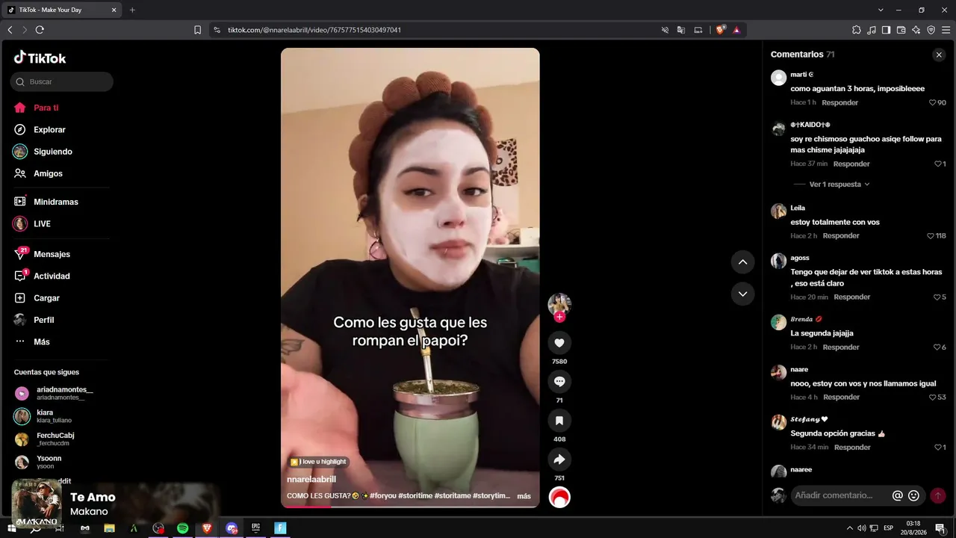Reply to marti's comment with Responder
956x538 pixels.
(839, 102)
